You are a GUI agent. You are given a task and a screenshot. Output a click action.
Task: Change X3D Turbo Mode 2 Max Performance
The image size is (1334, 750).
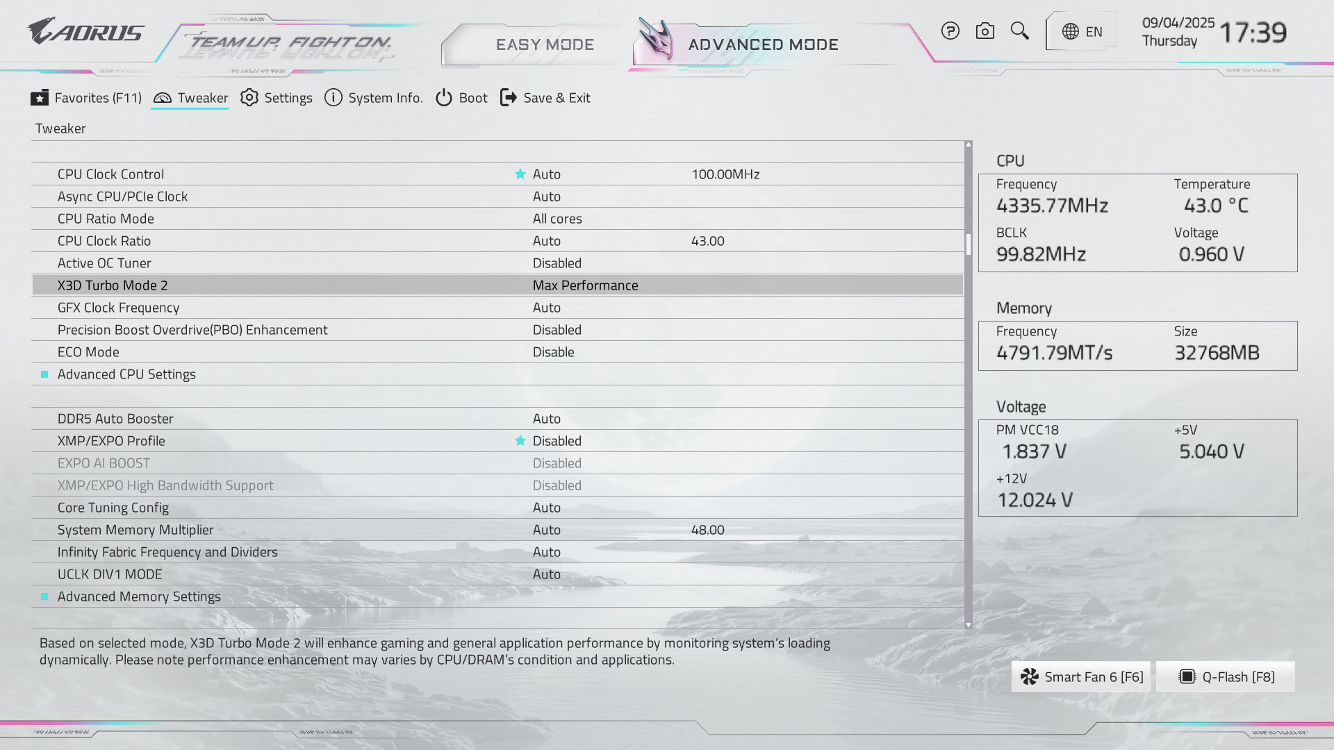[585, 285]
